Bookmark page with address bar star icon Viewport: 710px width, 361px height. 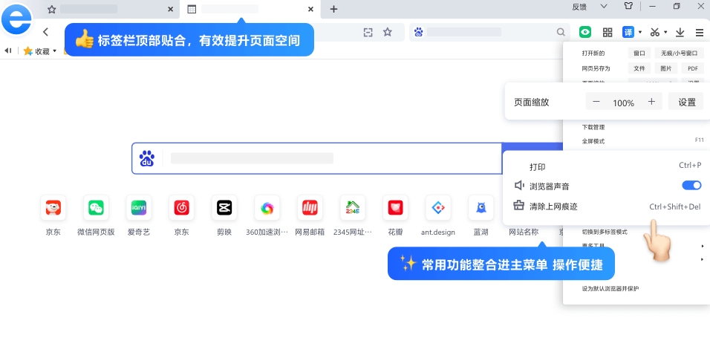(387, 32)
